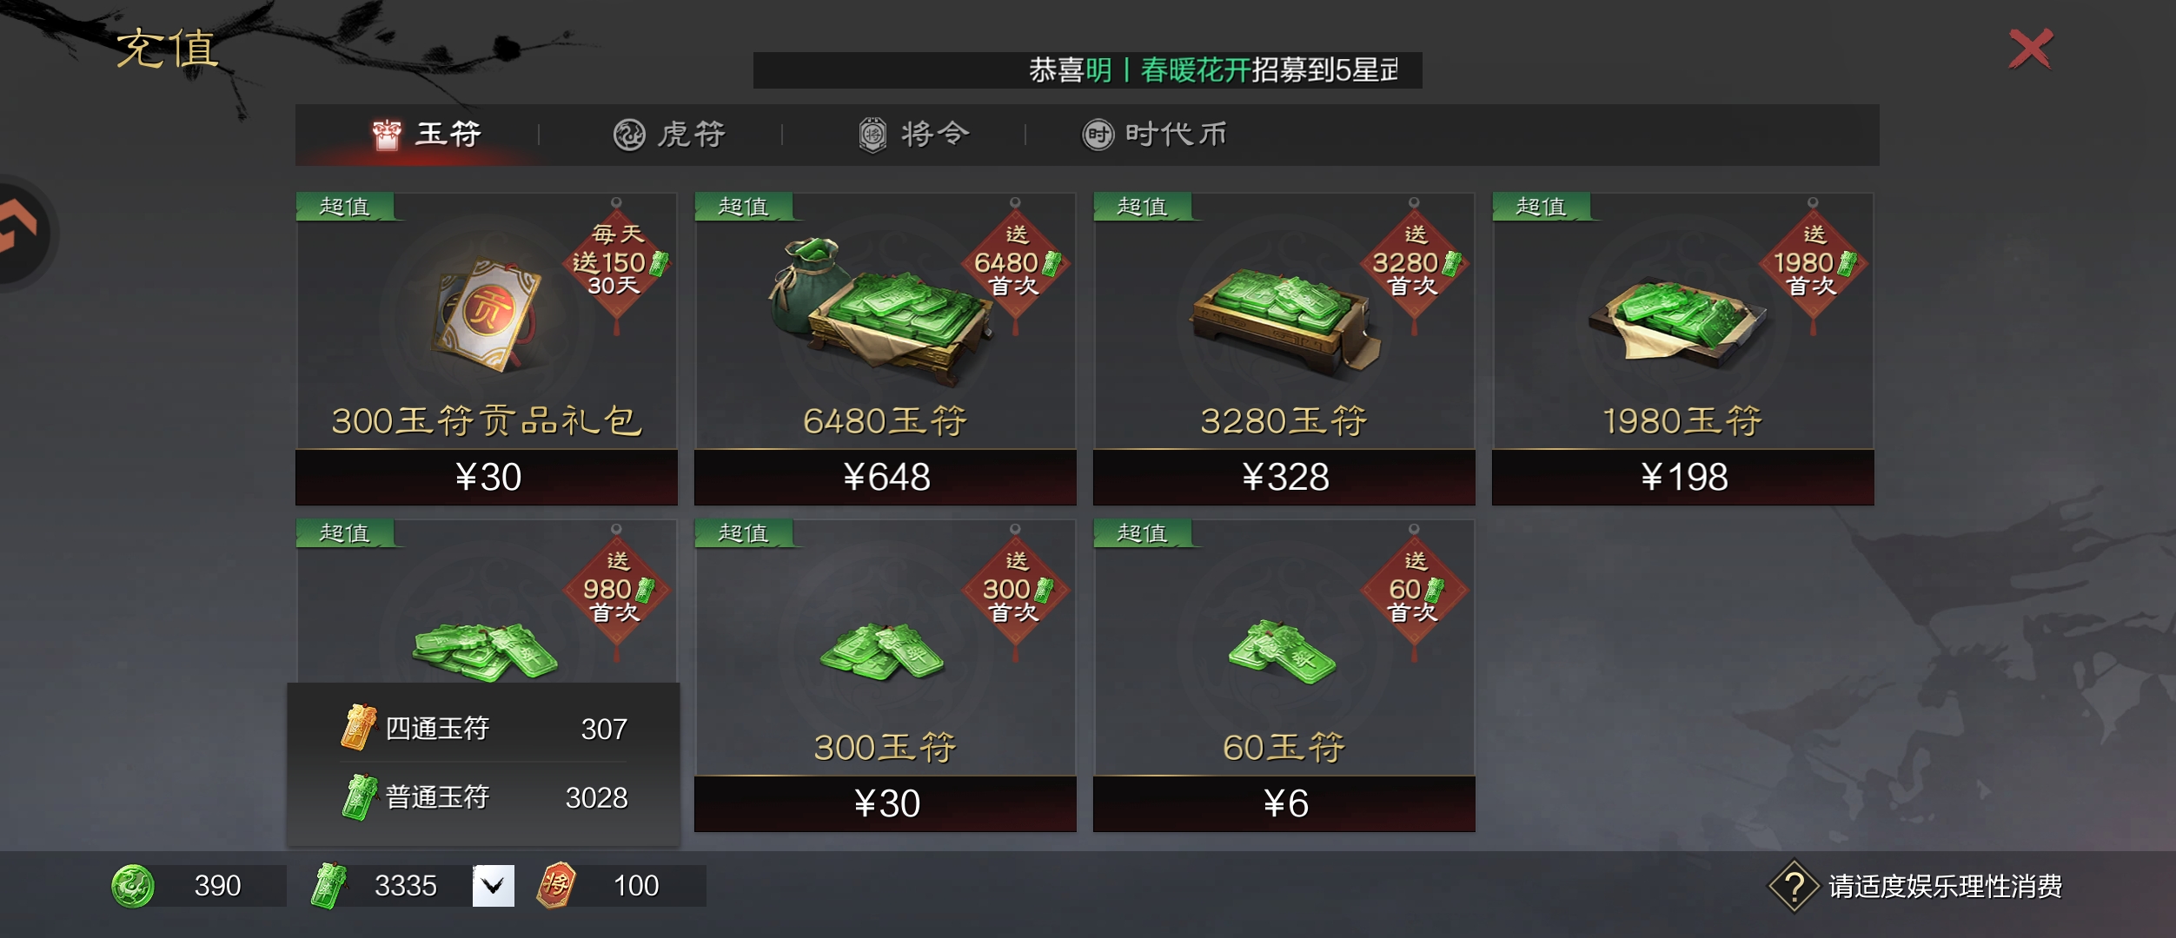Buy the 60玉符 pack for ¥6

pos(1284,803)
